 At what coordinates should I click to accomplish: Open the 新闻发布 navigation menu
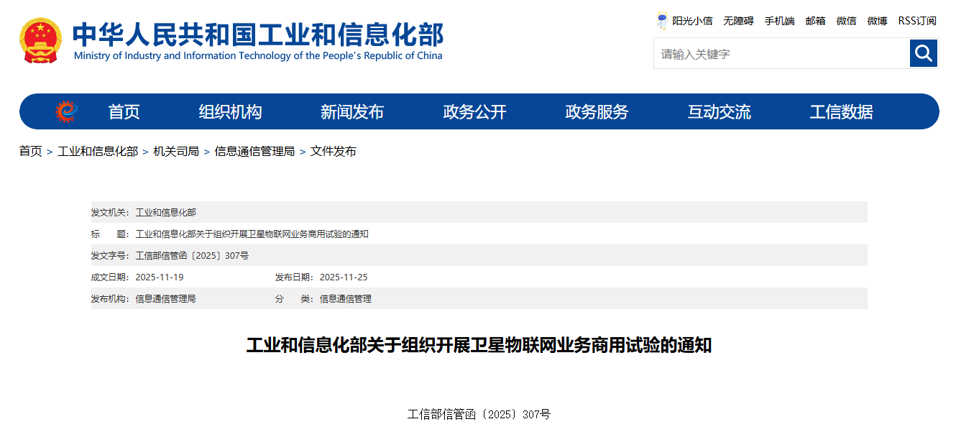[353, 111]
